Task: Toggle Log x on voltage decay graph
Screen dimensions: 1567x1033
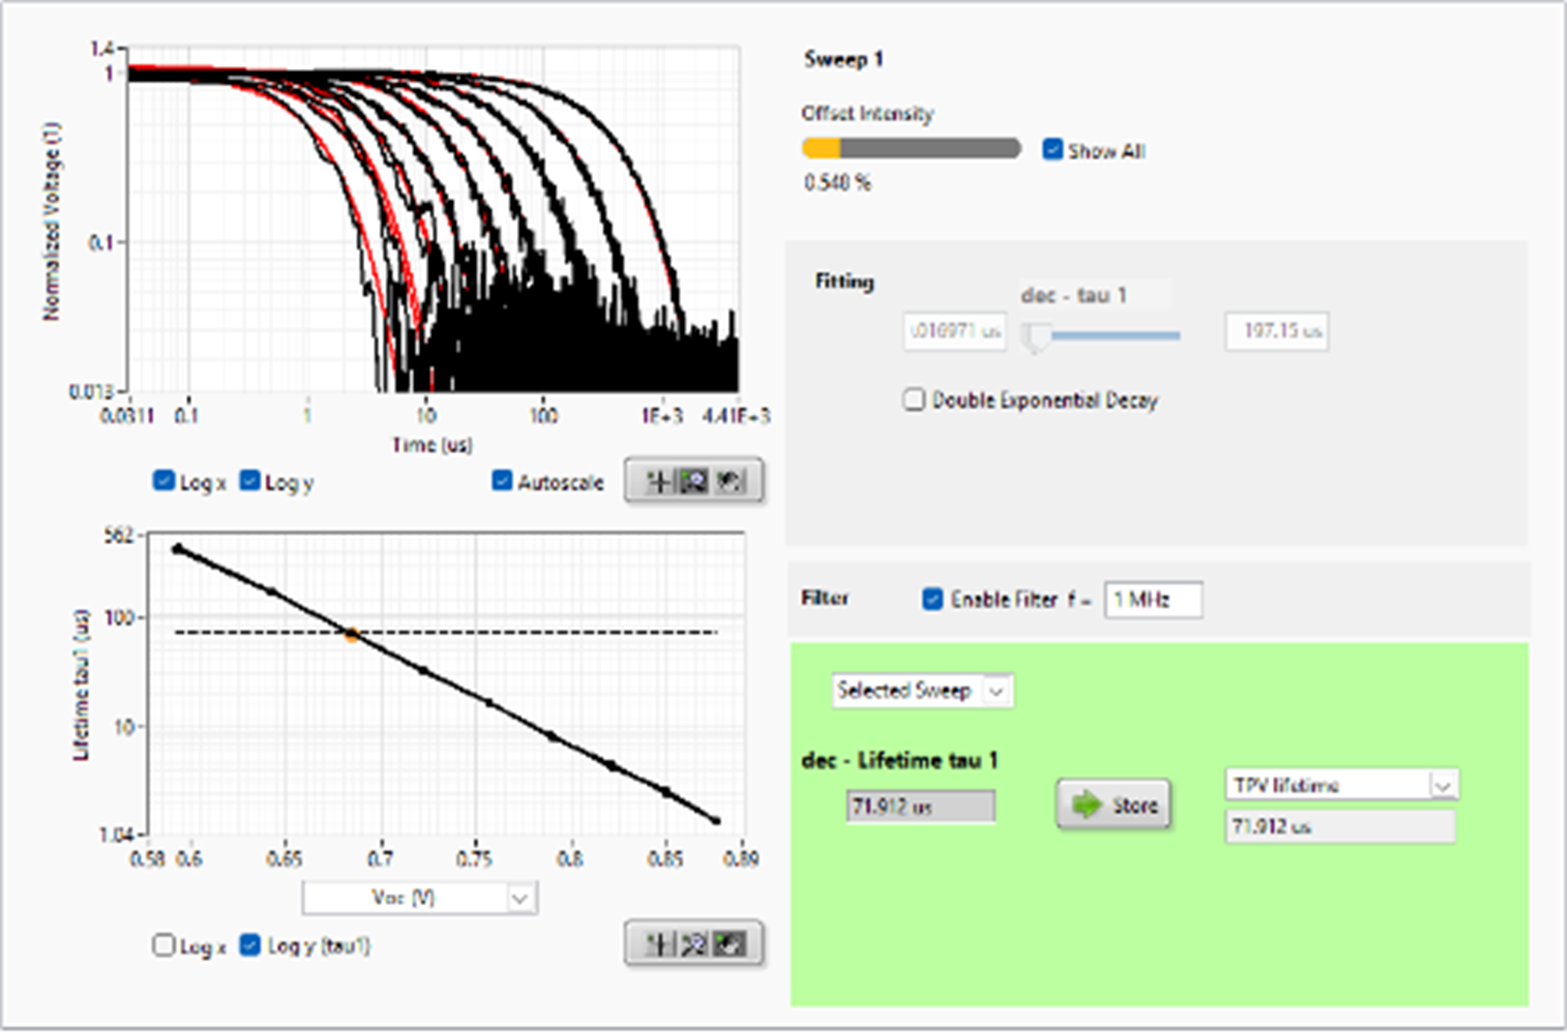Action: click(x=164, y=481)
